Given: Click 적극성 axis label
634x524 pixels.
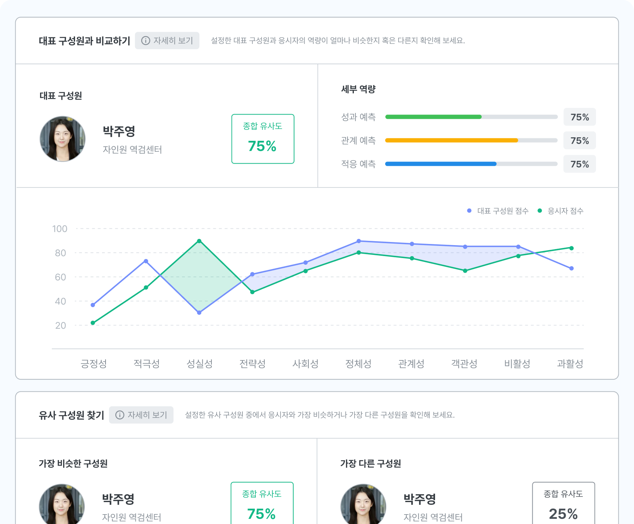Looking at the screenshot, I should [x=146, y=364].
